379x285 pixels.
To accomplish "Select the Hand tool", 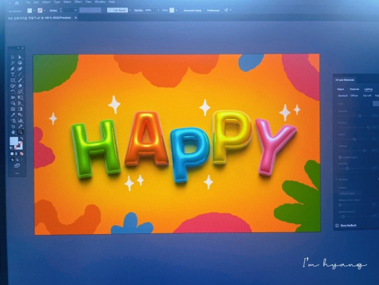I will 13,132.
